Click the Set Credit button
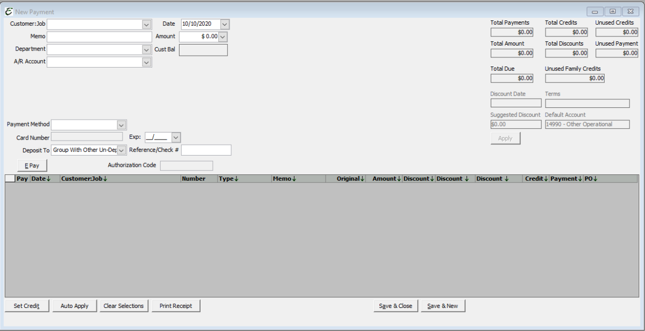Screen dimensions: 645x331 26,305
